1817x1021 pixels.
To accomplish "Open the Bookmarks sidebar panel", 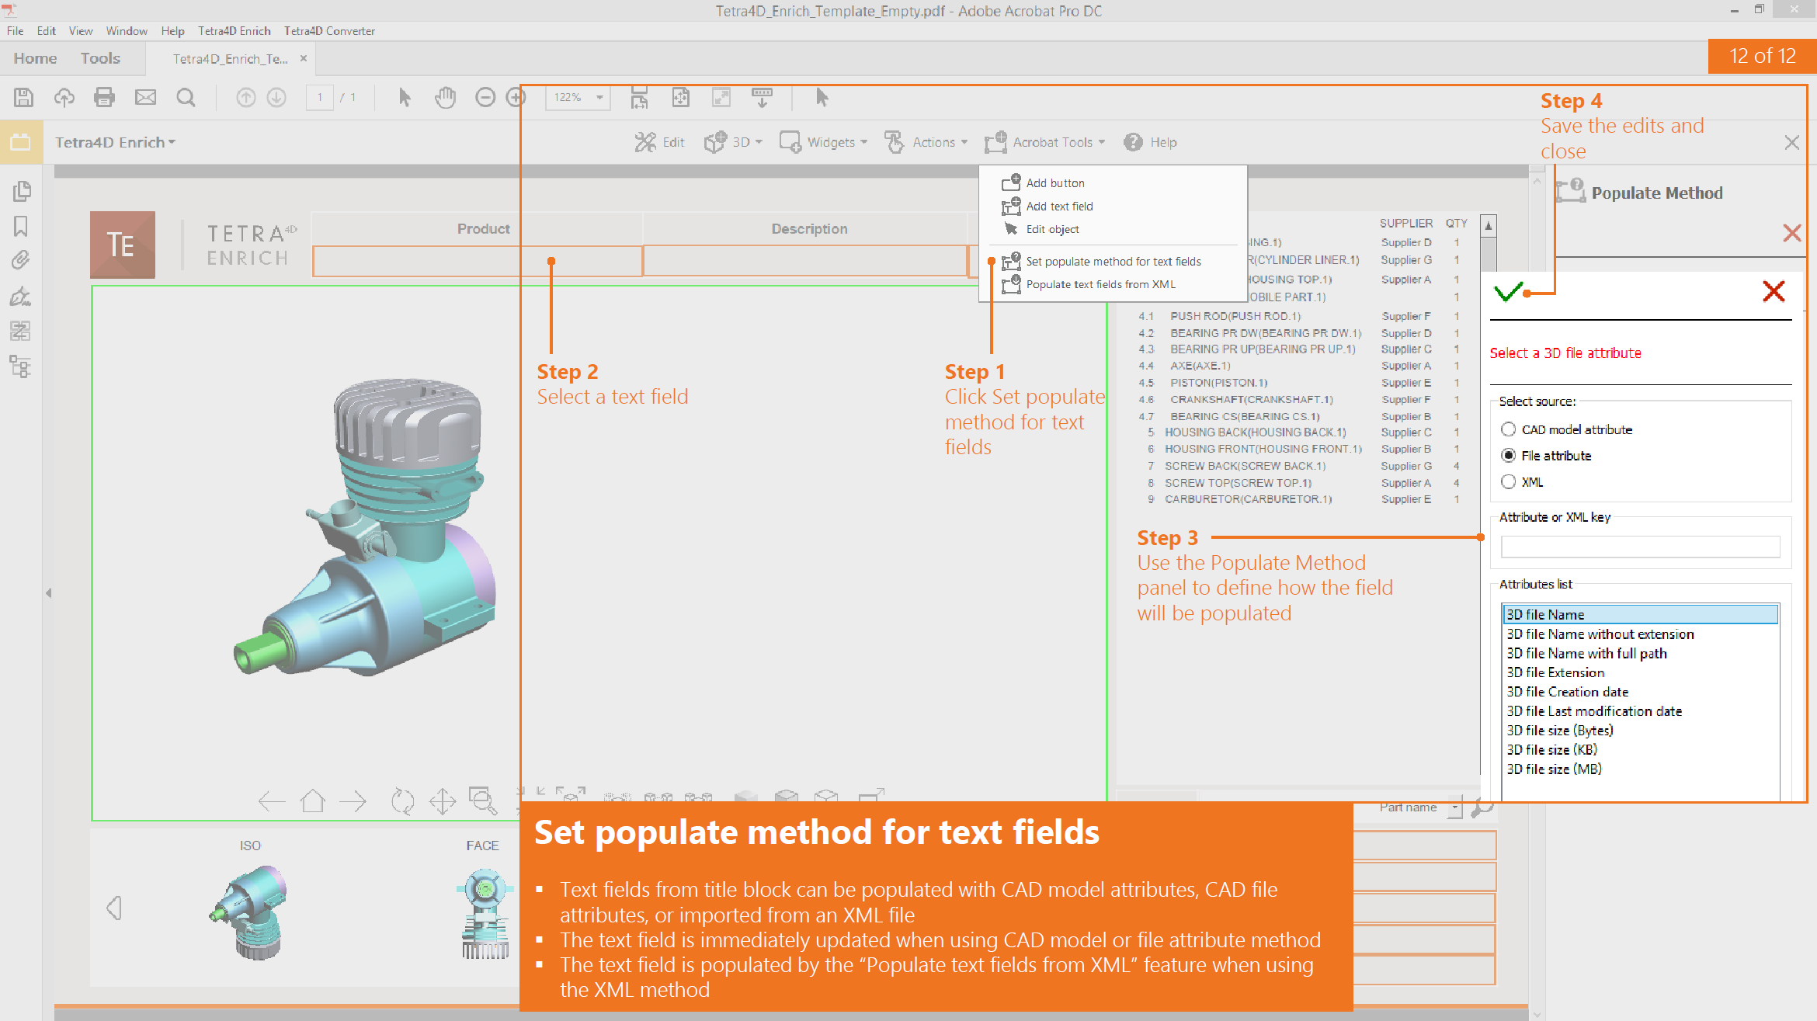I will [x=21, y=226].
